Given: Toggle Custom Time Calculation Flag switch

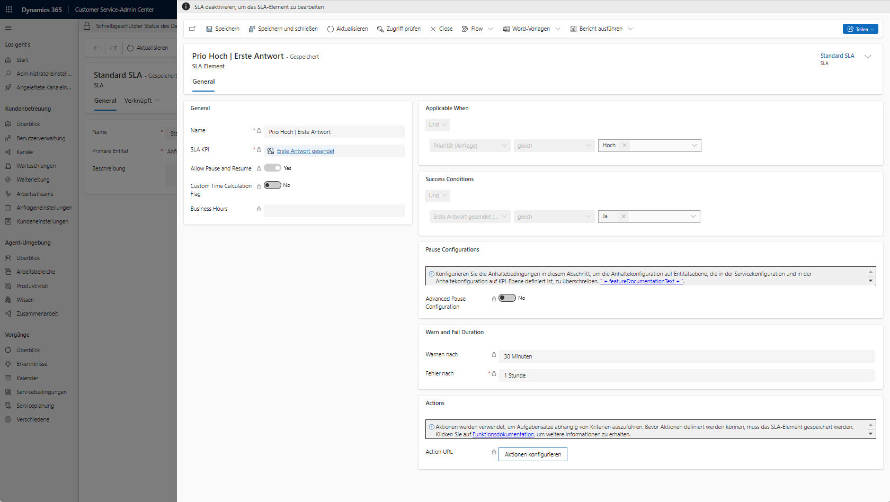Looking at the screenshot, I should coord(272,185).
